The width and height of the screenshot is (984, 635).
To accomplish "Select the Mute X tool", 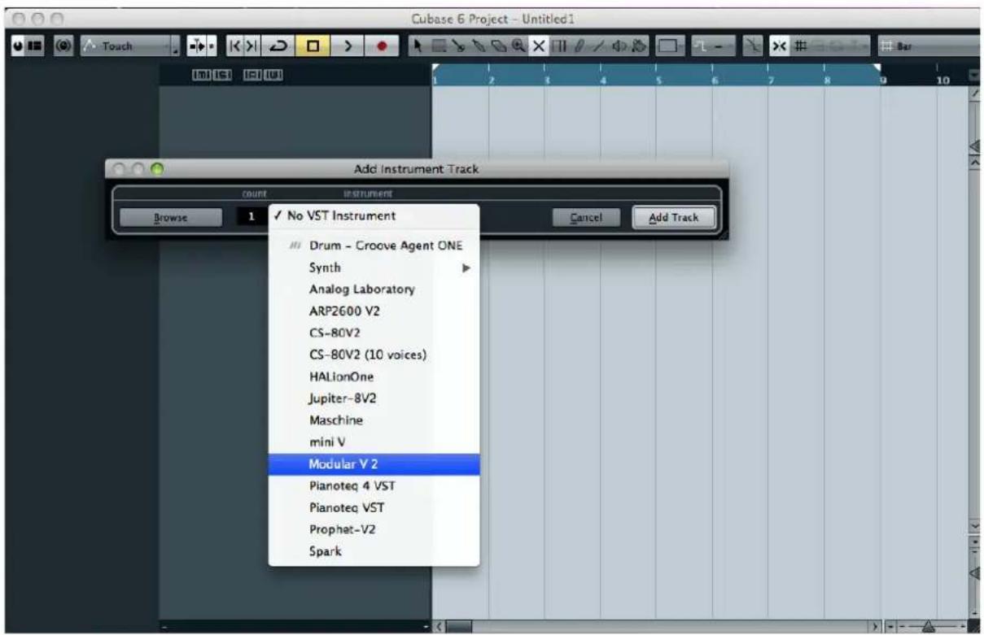I will point(538,46).
